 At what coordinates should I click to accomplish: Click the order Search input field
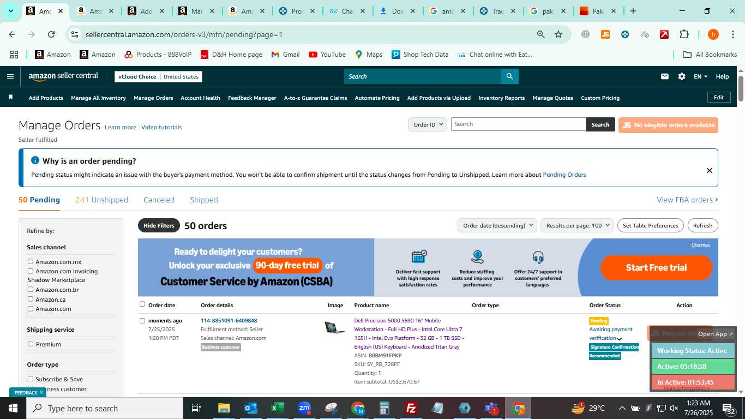tap(518, 124)
